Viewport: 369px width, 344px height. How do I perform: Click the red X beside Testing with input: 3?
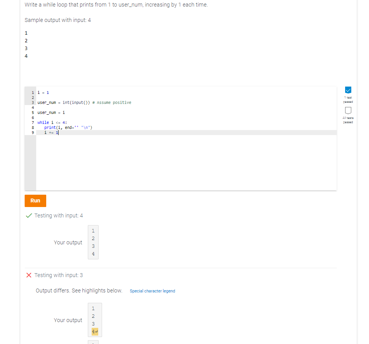tap(29, 275)
